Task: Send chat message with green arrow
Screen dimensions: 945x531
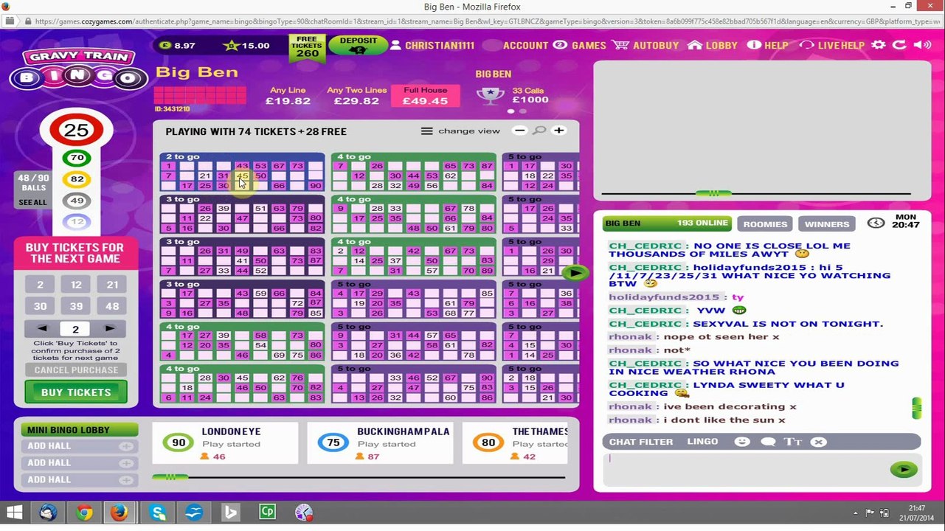Action: pyautogui.click(x=904, y=470)
